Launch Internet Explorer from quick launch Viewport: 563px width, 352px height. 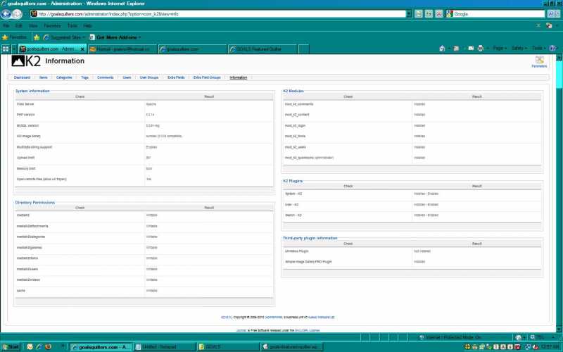click(39, 347)
